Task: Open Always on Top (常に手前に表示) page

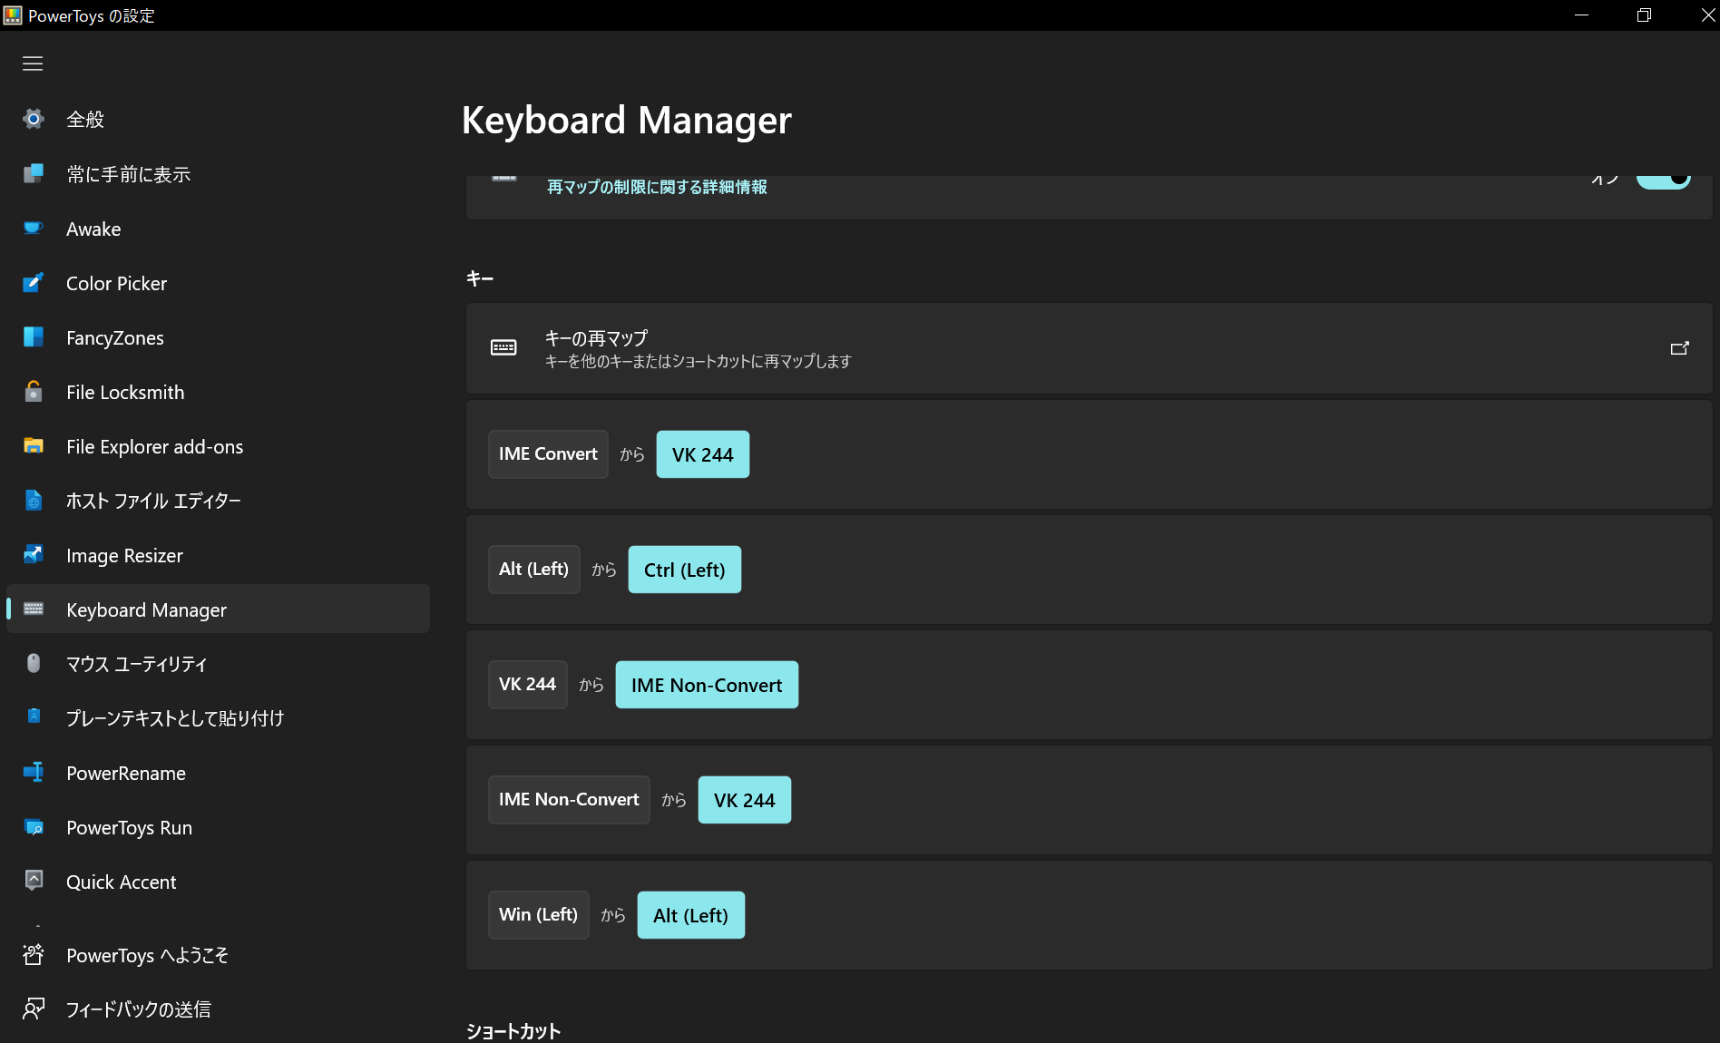Action: tap(218, 174)
